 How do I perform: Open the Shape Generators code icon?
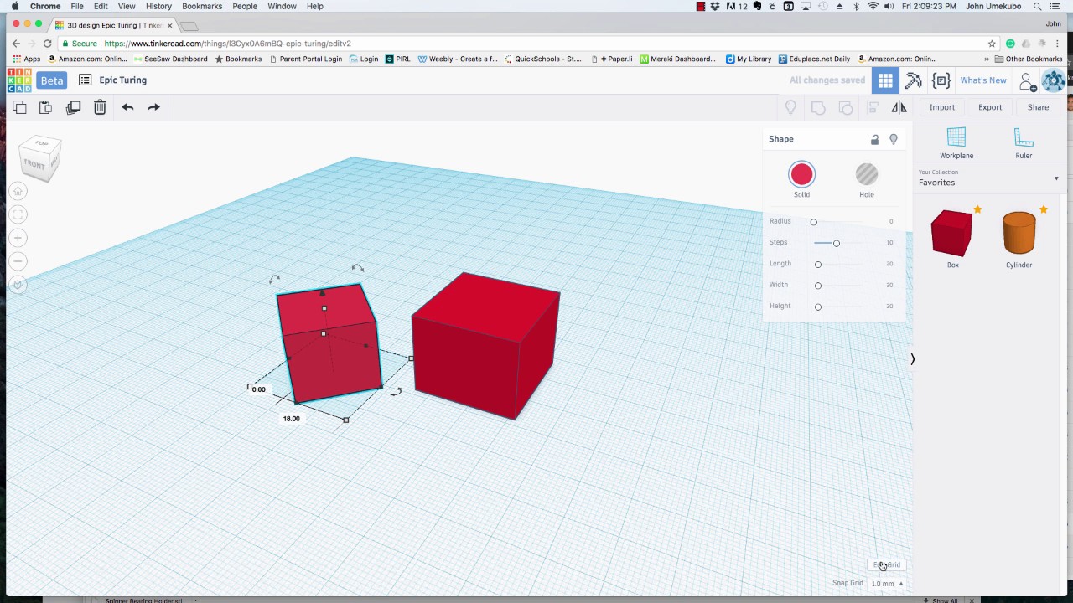pyautogui.click(x=941, y=80)
